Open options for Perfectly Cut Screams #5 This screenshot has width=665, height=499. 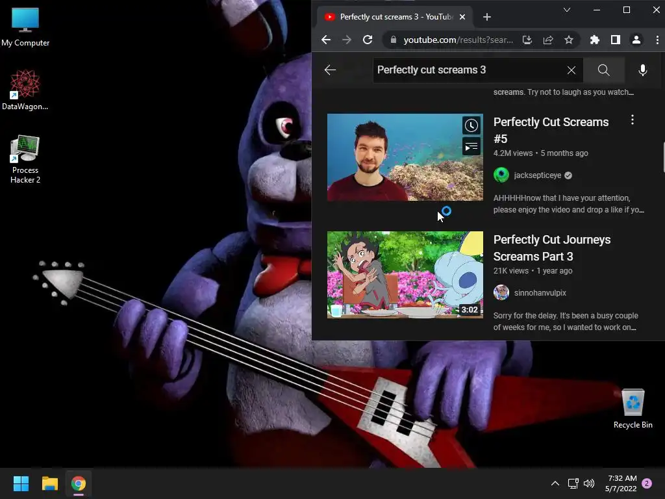(x=633, y=120)
